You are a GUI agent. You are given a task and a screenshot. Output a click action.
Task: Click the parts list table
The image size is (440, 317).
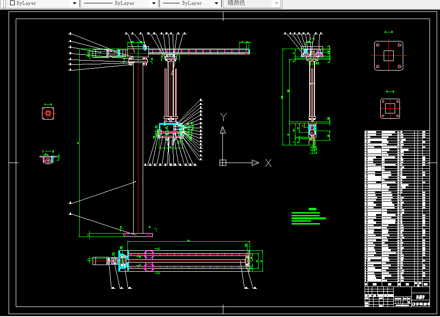coord(397,208)
